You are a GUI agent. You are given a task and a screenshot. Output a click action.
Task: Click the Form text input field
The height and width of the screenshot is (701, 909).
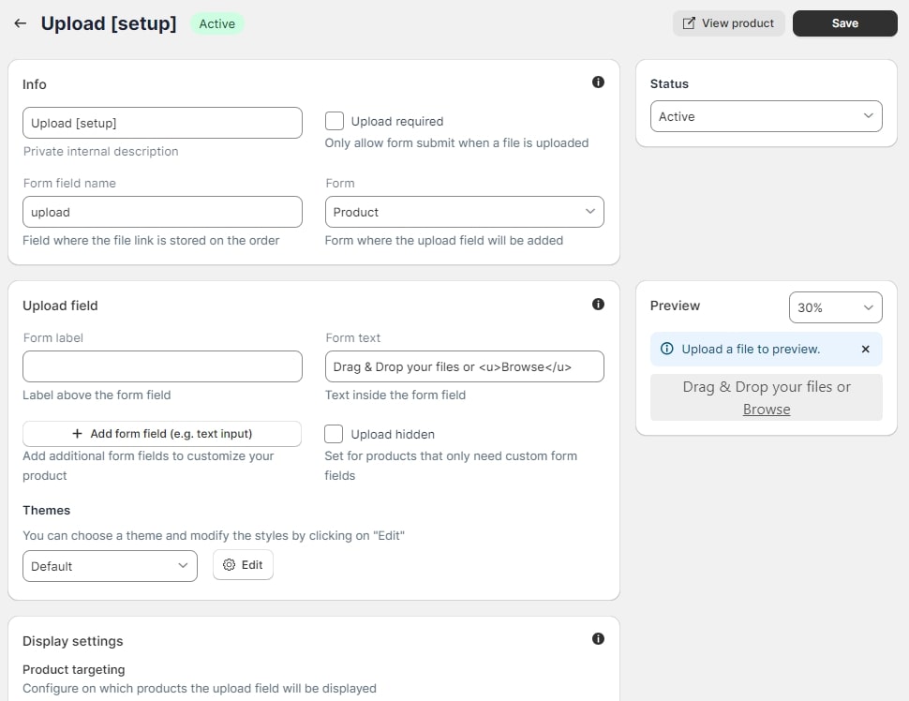464,366
